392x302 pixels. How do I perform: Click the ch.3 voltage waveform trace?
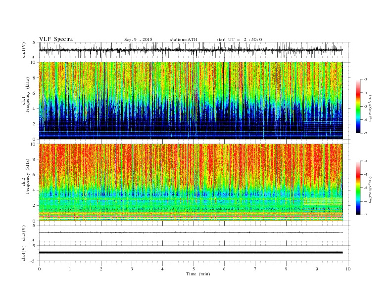pos(191,232)
